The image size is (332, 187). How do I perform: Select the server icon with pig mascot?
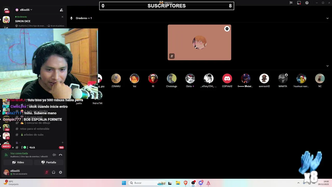pyautogui.click(x=6, y=20)
